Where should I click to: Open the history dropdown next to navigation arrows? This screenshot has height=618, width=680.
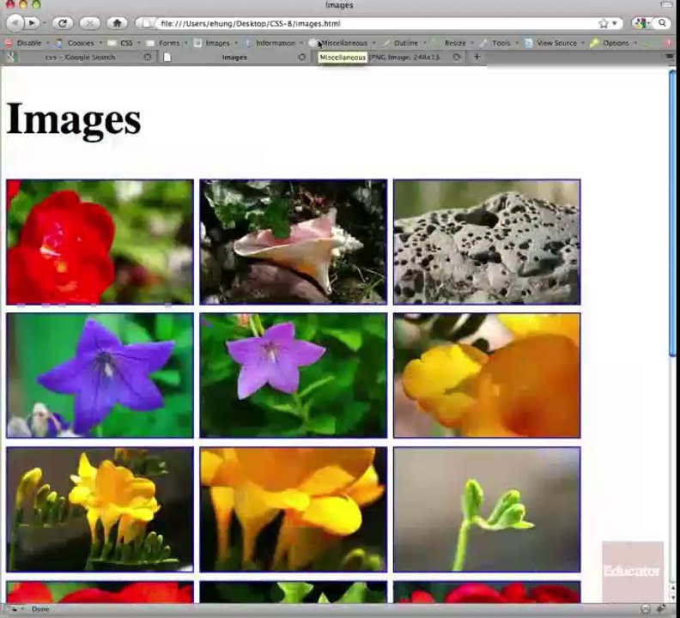45,23
